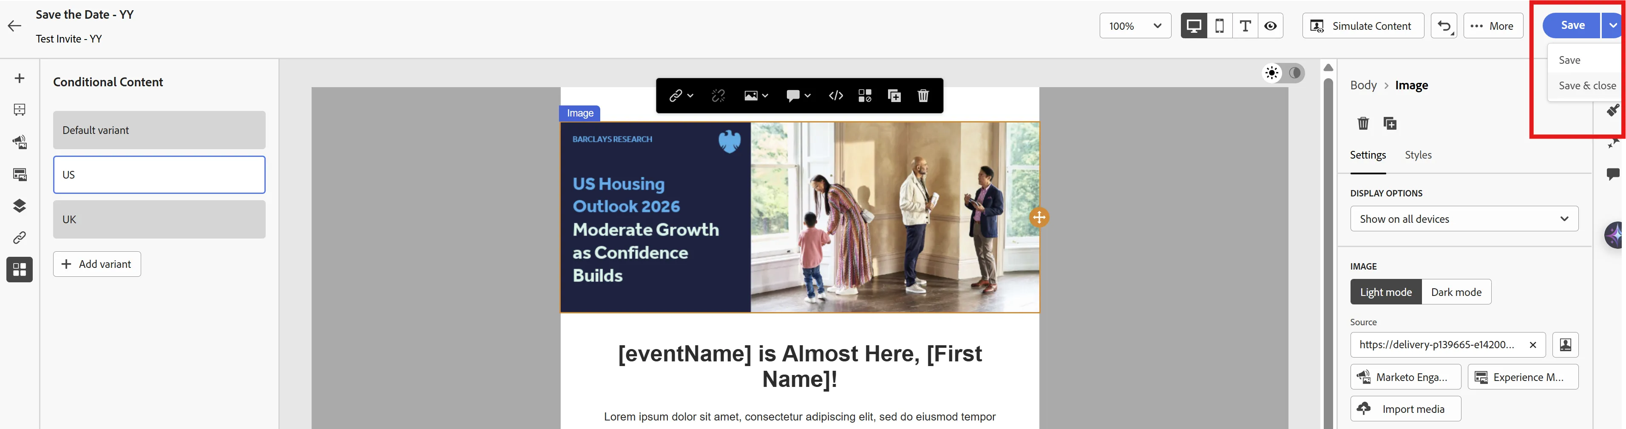The image size is (1626, 429).
Task: Click the conditional content icon in image toolbar
Action: coord(865,96)
